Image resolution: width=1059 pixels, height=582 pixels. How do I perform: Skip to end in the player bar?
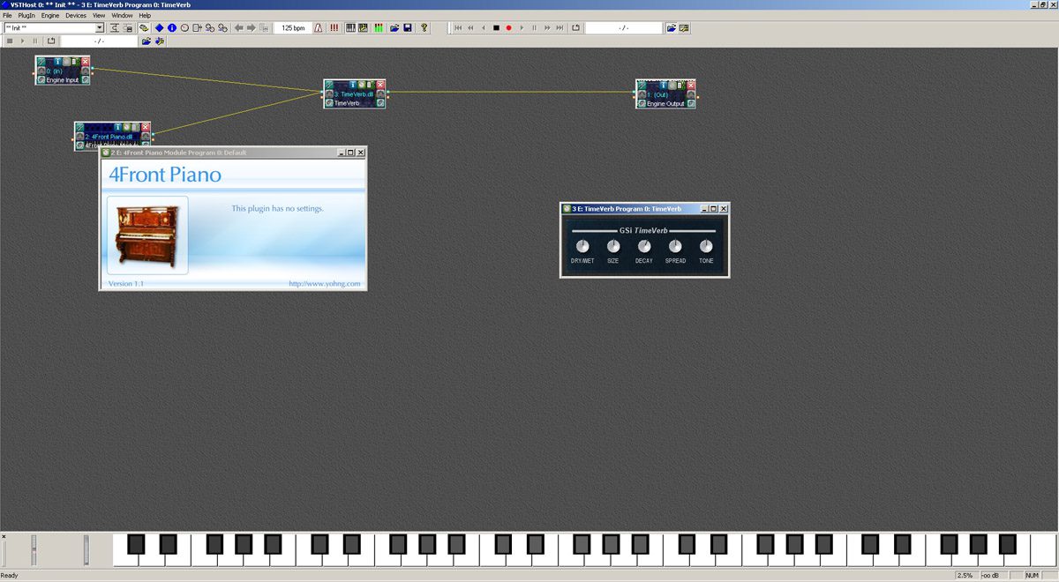coord(560,28)
